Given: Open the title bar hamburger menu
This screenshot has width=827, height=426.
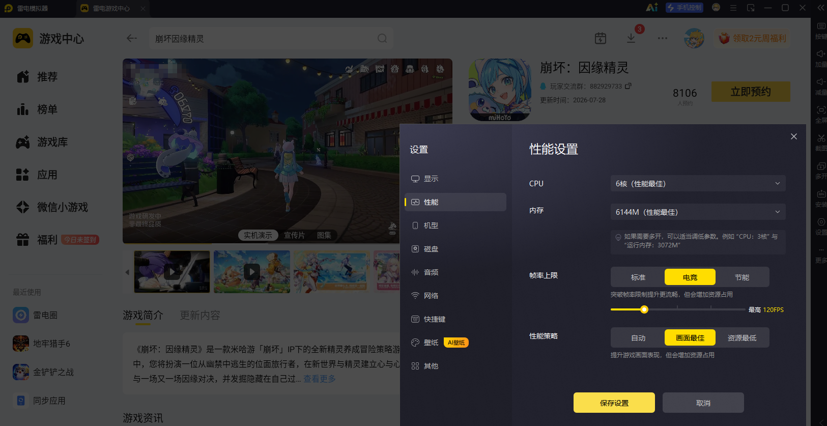Looking at the screenshot, I should point(733,8).
